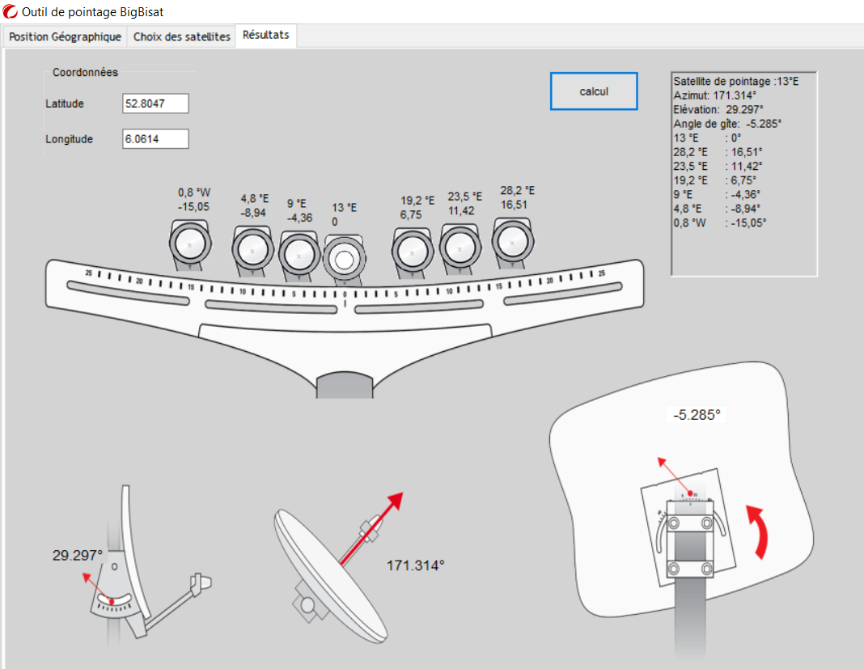Click the 28,2 °E LNB icon
Image resolution: width=864 pixels, height=669 pixels.
[513, 242]
